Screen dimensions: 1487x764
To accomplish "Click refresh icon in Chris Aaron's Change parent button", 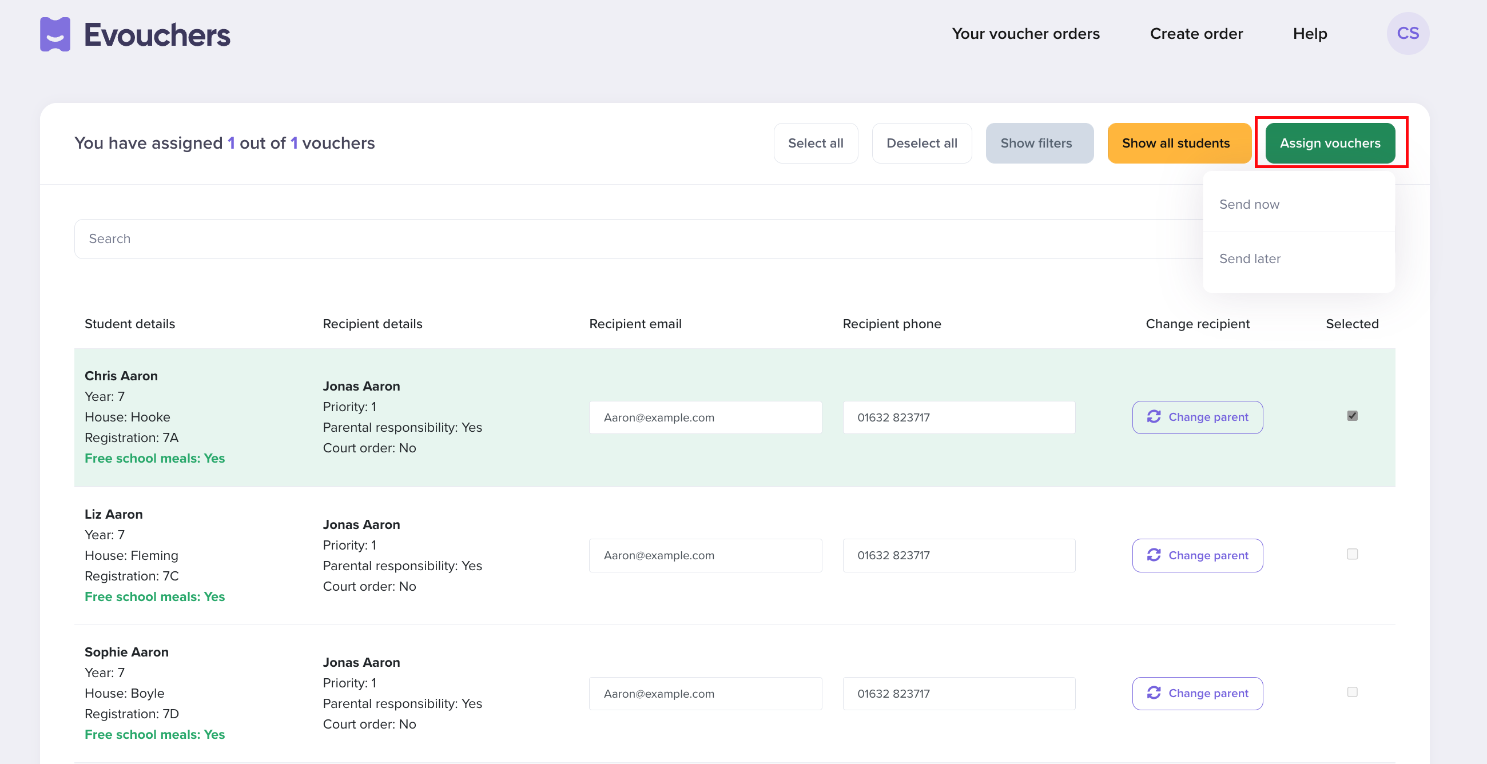I will tap(1154, 417).
